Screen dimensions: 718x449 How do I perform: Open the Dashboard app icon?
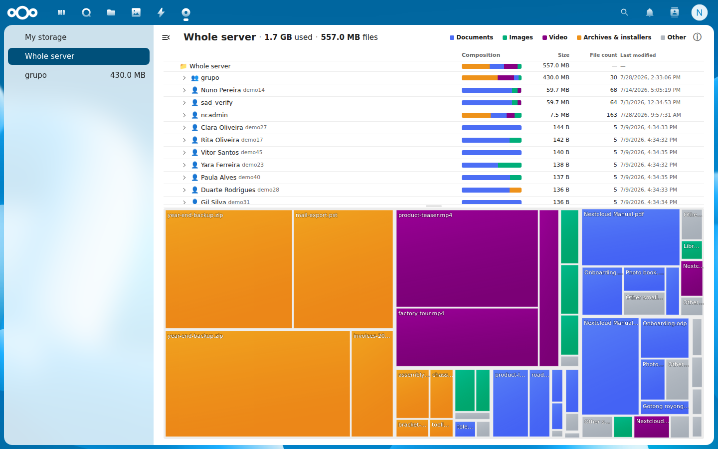(61, 12)
